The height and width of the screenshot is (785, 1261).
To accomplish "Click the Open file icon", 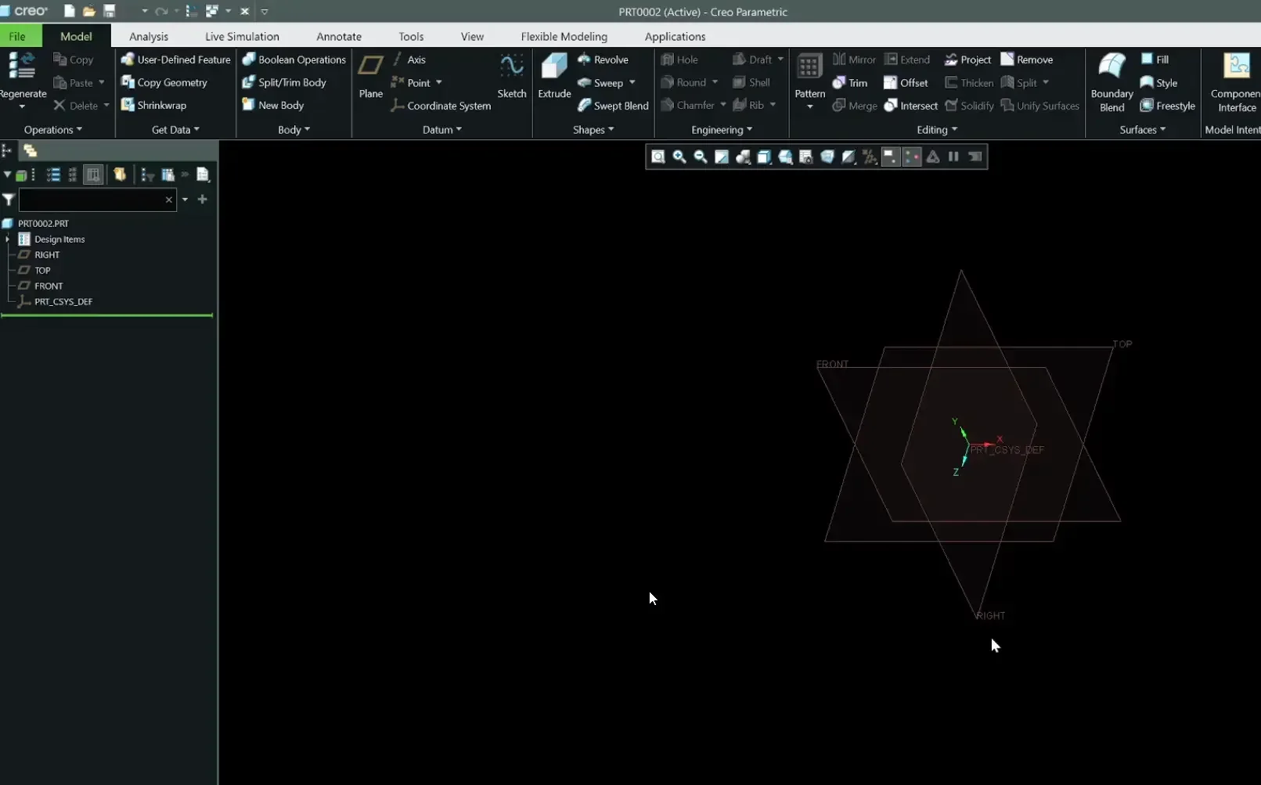I will (x=89, y=11).
